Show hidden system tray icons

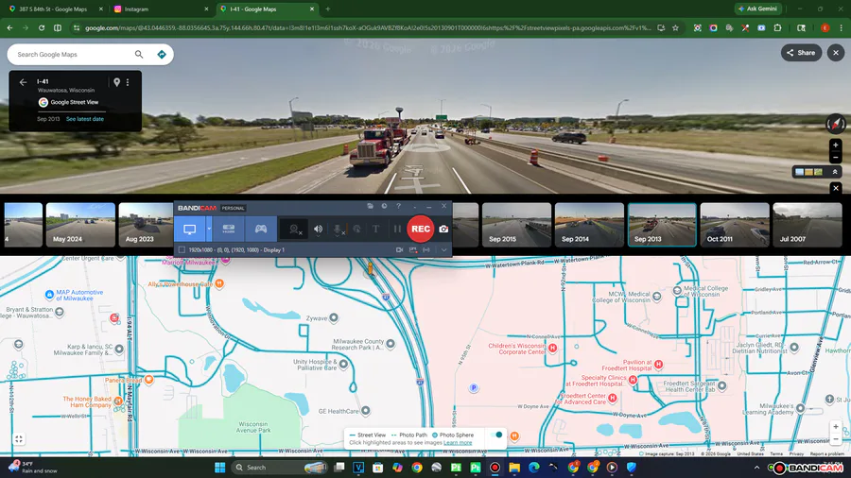coord(756,468)
